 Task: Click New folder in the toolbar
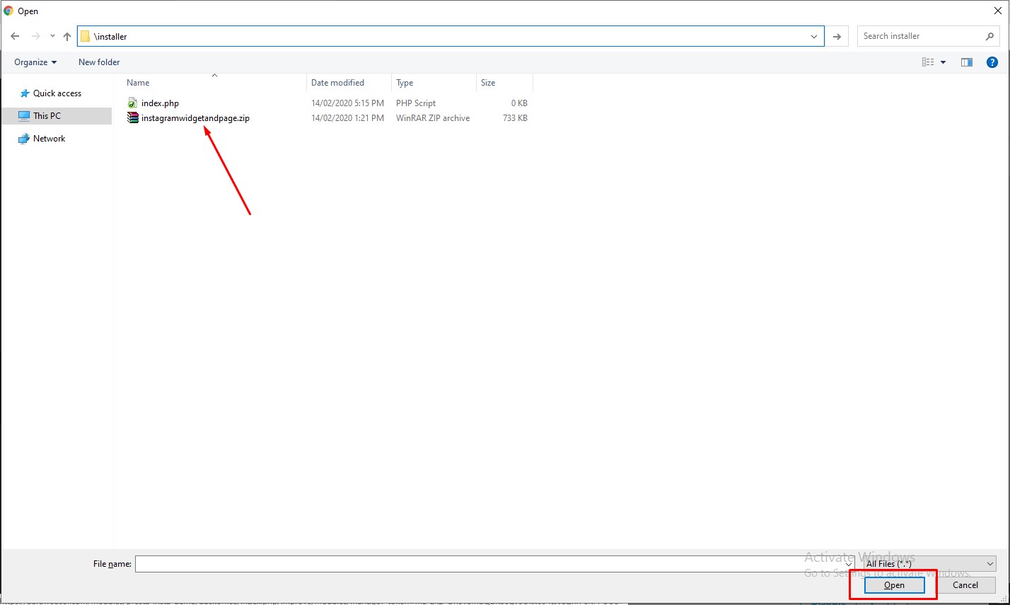pyautogui.click(x=99, y=62)
